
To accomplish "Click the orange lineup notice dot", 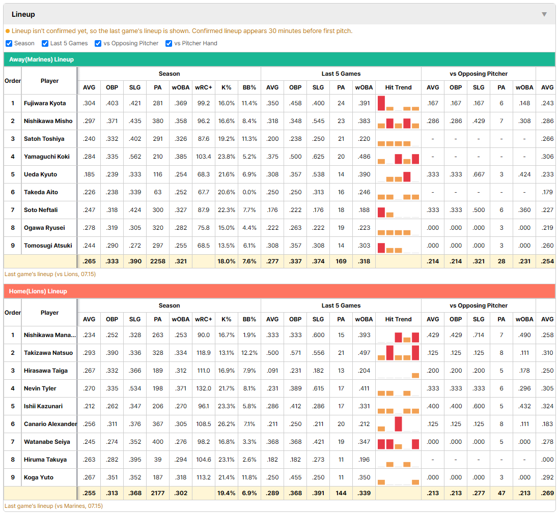I will point(8,32).
